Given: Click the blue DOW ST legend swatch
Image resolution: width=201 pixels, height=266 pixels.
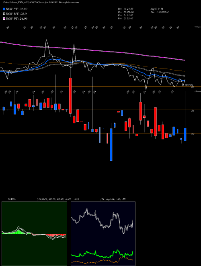Looking at the screenshot, I should [4, 9].
